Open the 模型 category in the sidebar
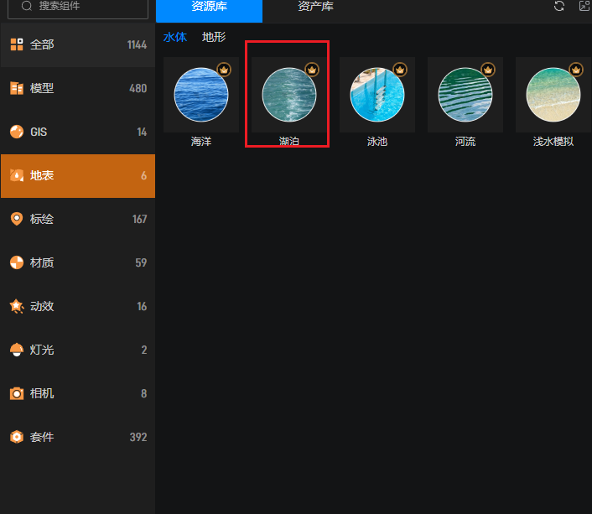This screenshot has height=514, width=592. coord(77,88)
